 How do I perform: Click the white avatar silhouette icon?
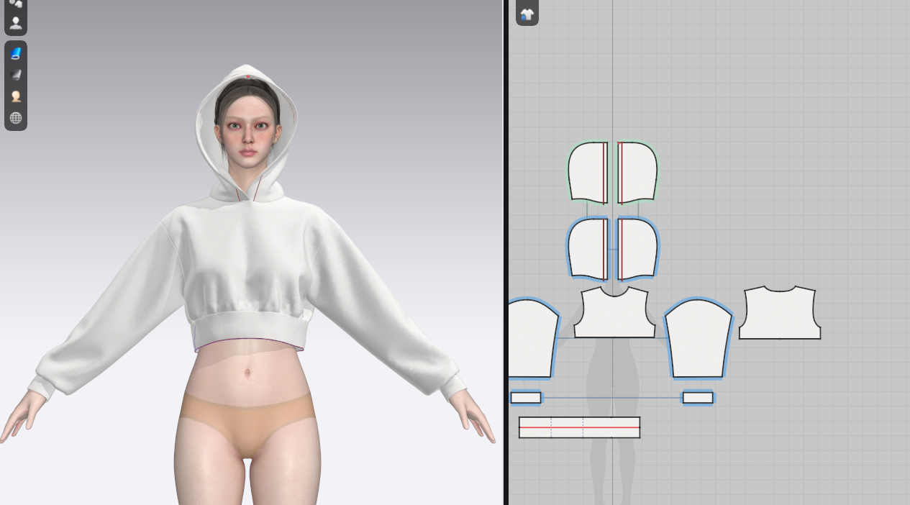(16, 22)
